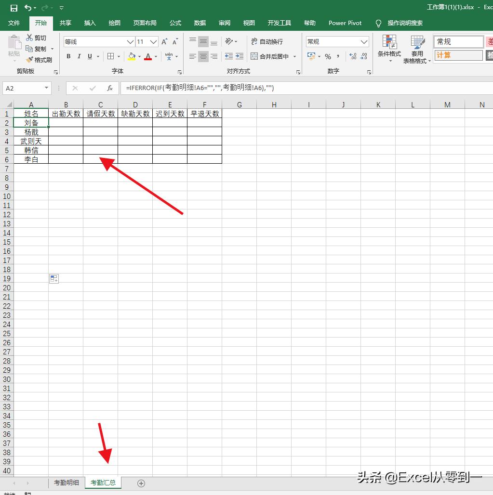The image size is (493, 495).
Task: Expand the number format 常规 dropdown
Action: tap(364, 42)
